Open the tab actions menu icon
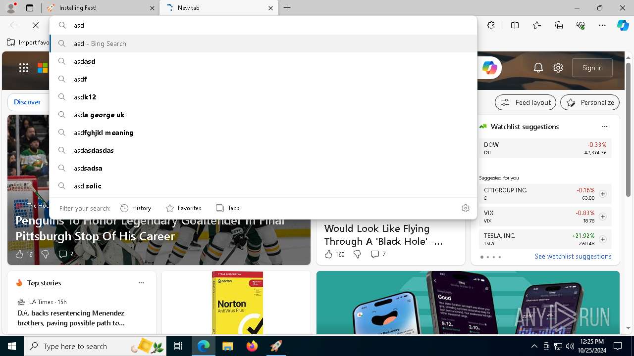The height and width of the screenshot is (356, 634). [x=30, y=8]
